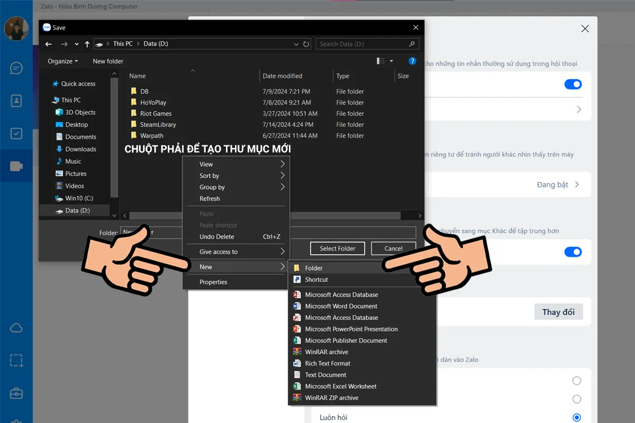Expand the Đang bật setting chevron
The height and width of the screenshot is (423, 635).
tap(577, 185)
